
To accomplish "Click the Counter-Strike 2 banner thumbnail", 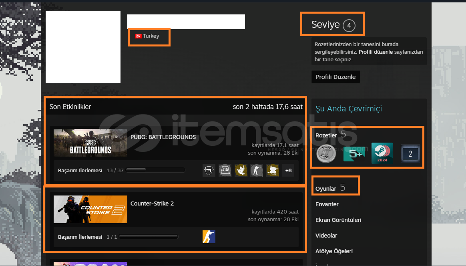I will pyautogui.click(x=90, y=210).
